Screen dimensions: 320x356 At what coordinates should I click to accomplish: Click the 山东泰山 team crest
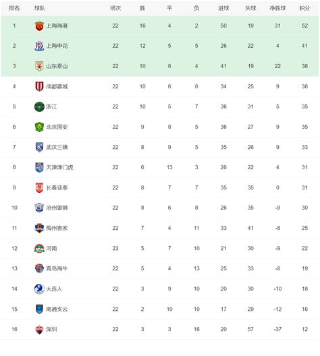coord(39,66)
